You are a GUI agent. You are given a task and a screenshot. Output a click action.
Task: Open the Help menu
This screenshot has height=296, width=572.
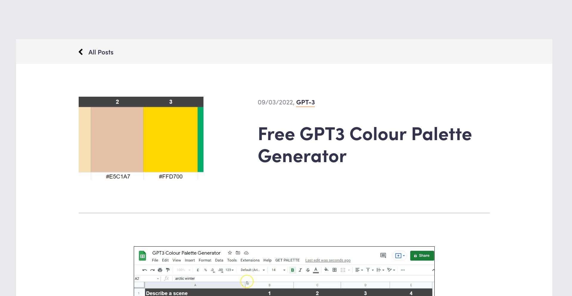coord(268,260)
